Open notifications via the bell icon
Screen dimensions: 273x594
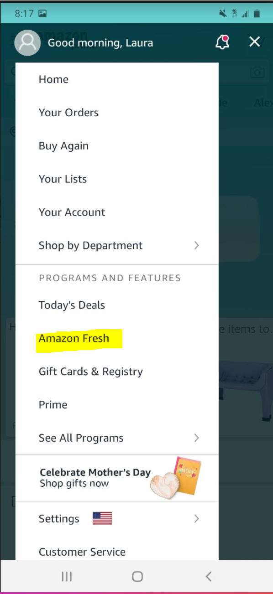pos(222,42)
